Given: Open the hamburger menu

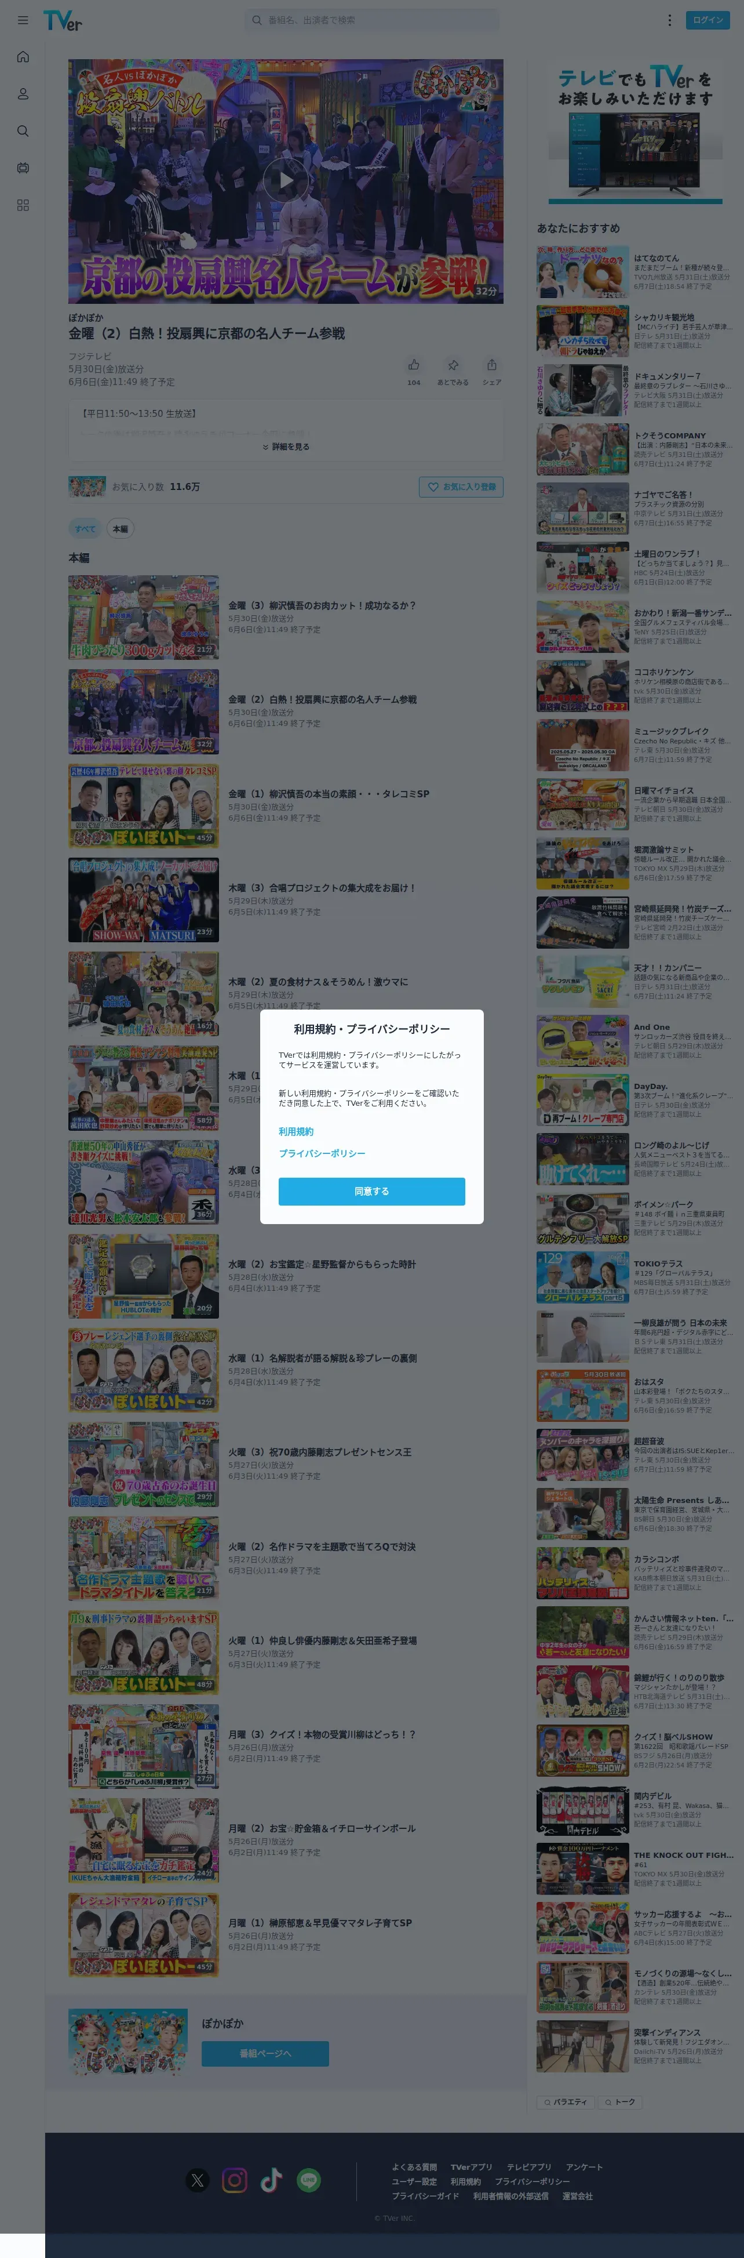Looking at the screenshot, I should (x=23, y=19).
